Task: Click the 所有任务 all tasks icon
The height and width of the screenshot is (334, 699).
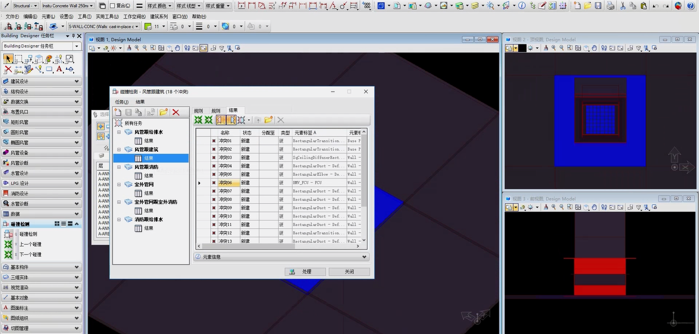Action: (118, 123)
